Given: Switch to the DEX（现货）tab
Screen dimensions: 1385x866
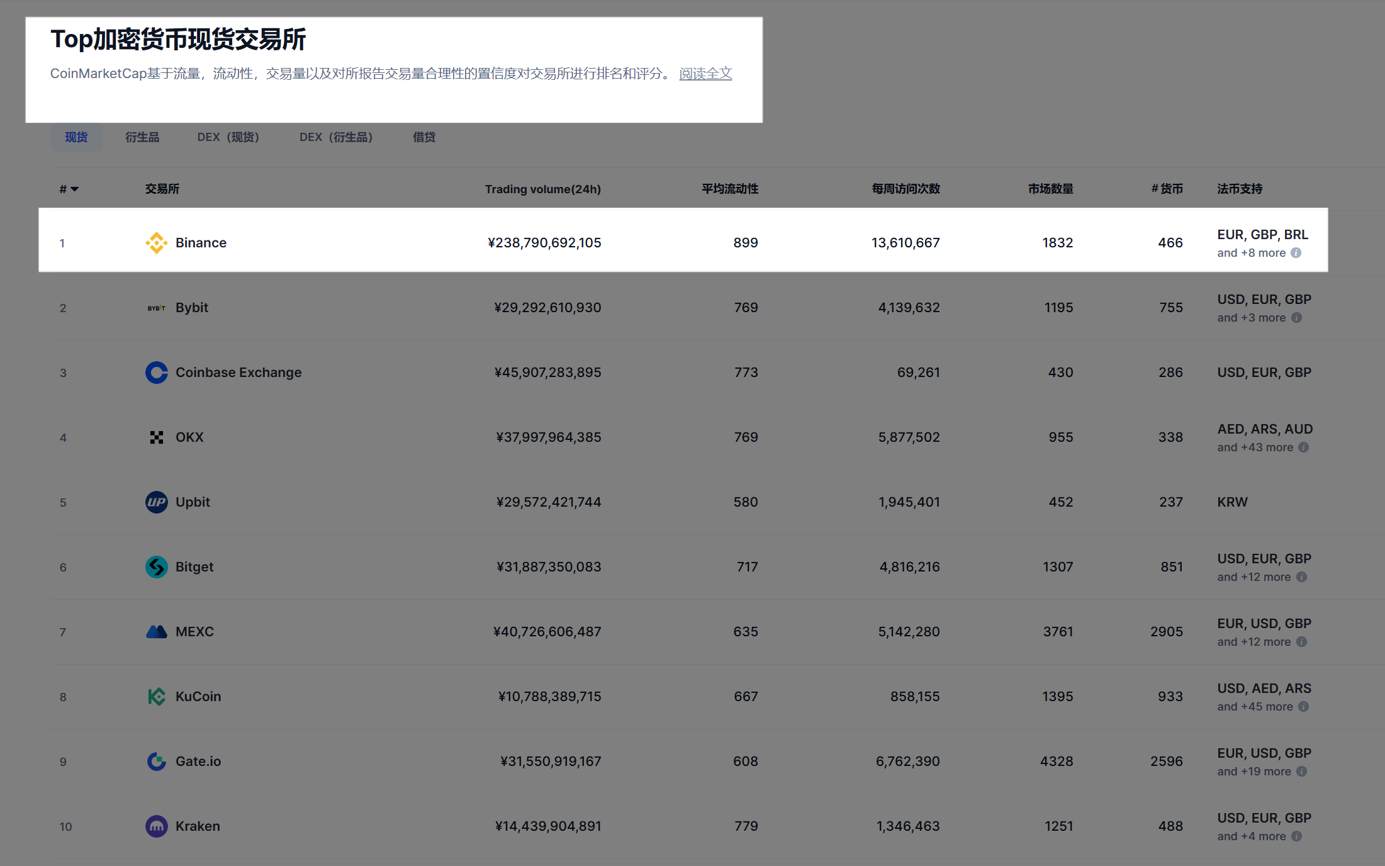Looking at the screenshot, I should (x=228, y=137).
